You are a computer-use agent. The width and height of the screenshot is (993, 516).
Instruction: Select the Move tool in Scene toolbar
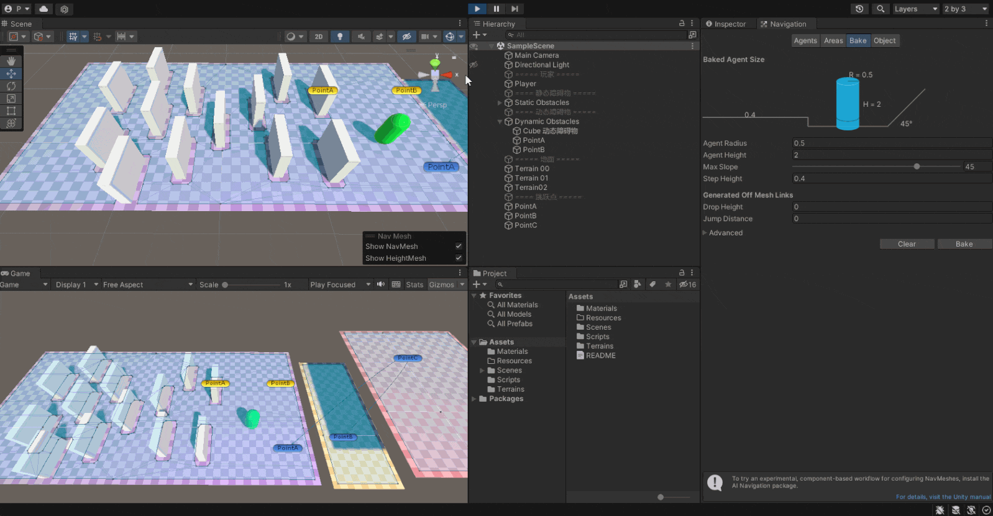[11, 73]
